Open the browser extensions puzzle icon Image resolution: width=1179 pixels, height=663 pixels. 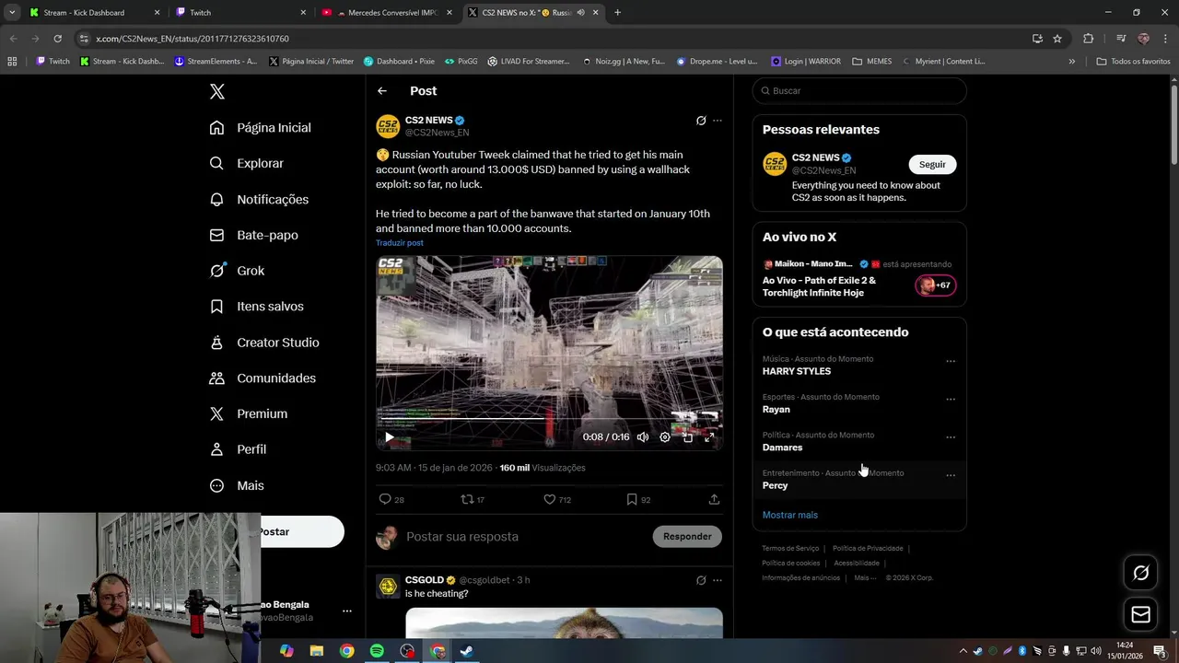coord(1088,39)
